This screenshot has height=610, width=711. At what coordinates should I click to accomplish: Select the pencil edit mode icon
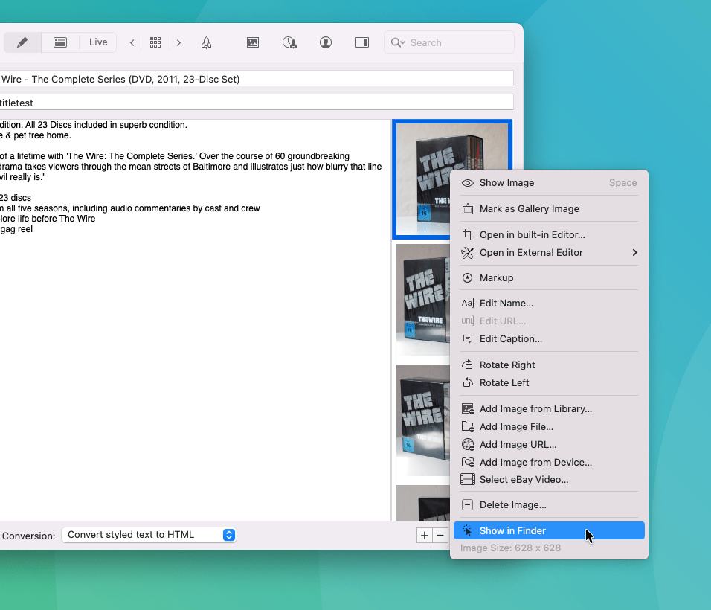(x=22, y=42)
